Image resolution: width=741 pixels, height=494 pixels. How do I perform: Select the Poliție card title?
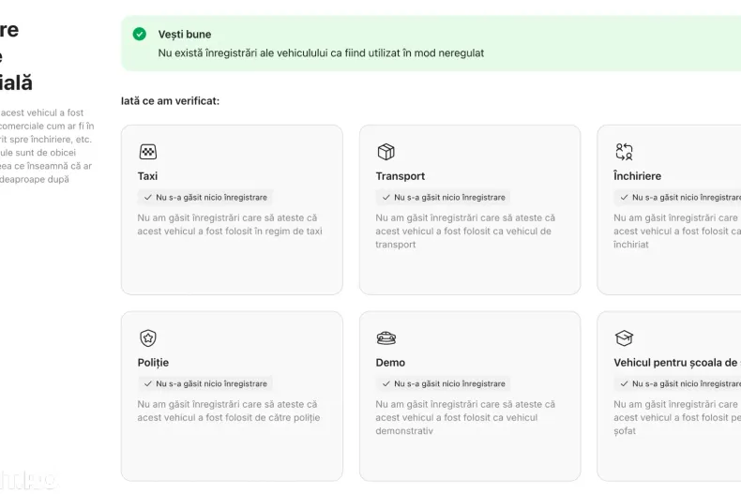pyautogui.click(x=154, y=363)
